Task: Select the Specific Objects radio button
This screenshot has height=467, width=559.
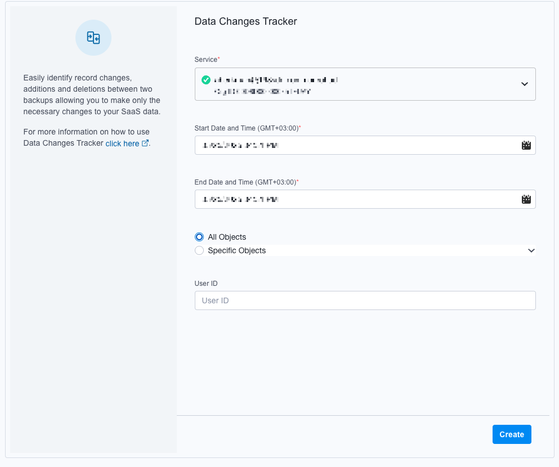Action: pyautogui.click(x=199, y=250)
